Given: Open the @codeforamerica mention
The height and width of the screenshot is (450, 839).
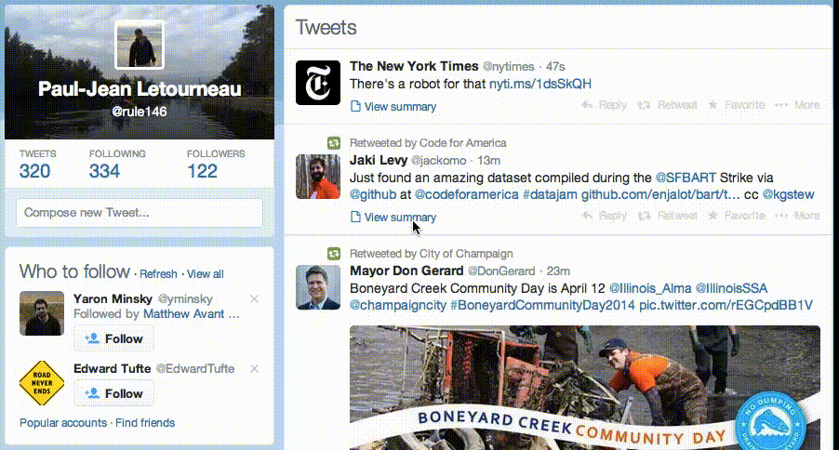Looking at the screenshot, I should (x=467, y=194).
